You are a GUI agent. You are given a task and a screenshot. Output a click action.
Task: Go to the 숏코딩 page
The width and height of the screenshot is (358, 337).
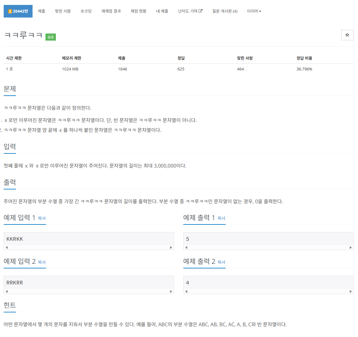(86, 11)
